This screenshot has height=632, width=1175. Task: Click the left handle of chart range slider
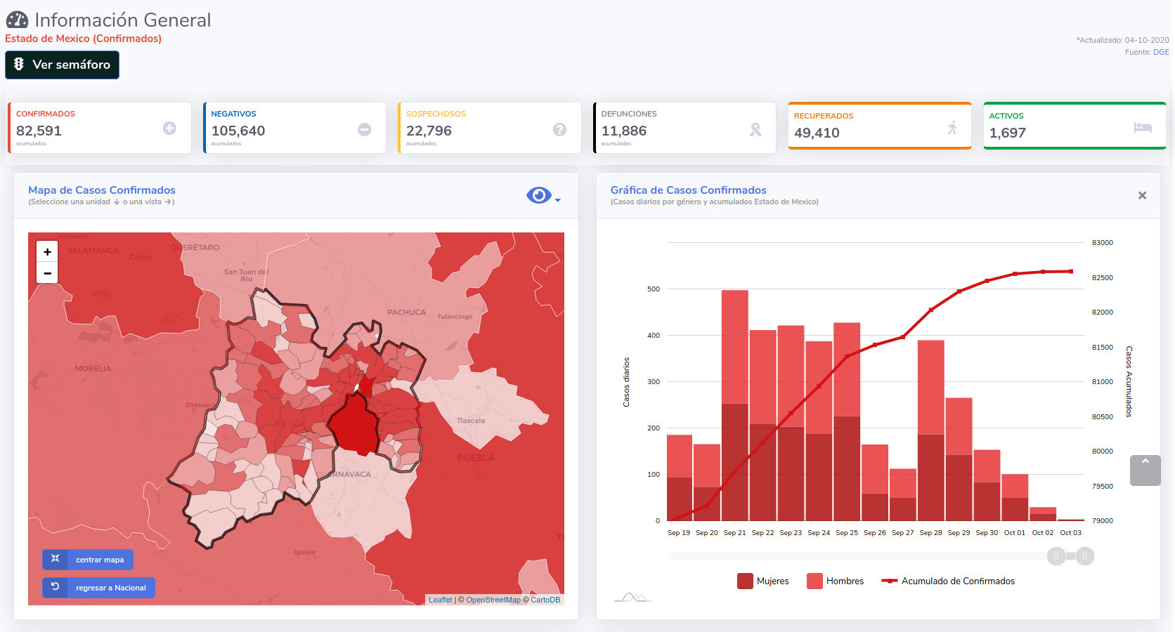[x=1056, y=556]
